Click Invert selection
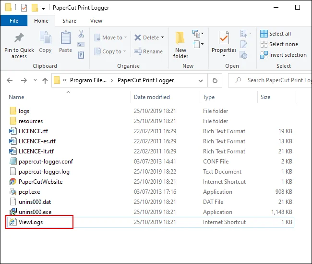The image size is (312, 264). [x=283, y=55]
